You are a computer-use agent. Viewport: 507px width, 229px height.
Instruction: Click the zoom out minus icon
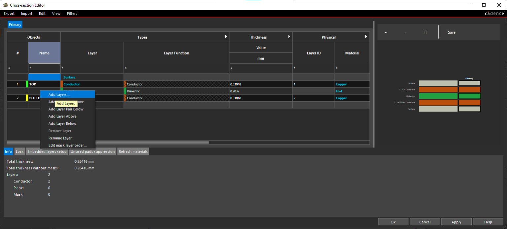[x=405, y=32]
